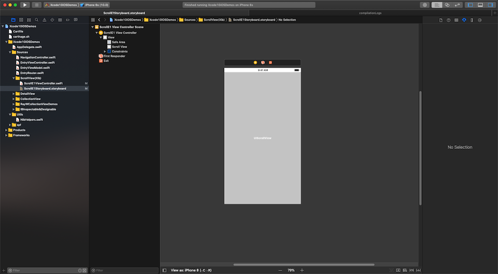Open the Quick Help inspector
498x274 pixels.
point(449,20)
